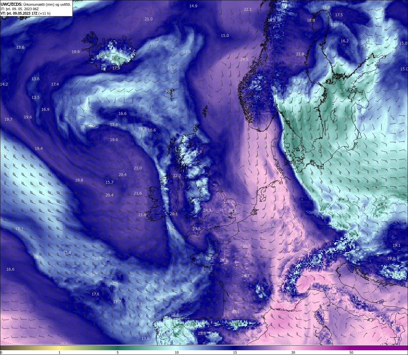Viewport: 408px width, 355px height.
Task: Click the legend tick labeled 50
Action: 351,352
